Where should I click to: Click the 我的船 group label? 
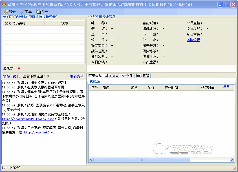(x=94, y=81)
